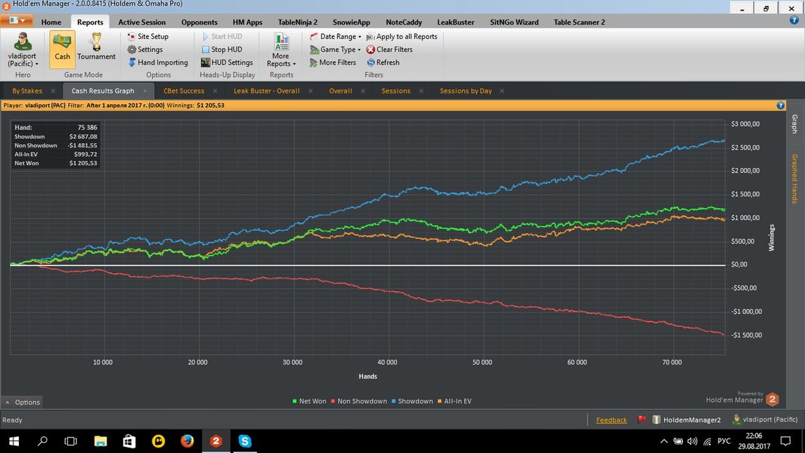Open the HM Apps tab
The width and height of the screenshot is (805, 453).
pos(248,22)
